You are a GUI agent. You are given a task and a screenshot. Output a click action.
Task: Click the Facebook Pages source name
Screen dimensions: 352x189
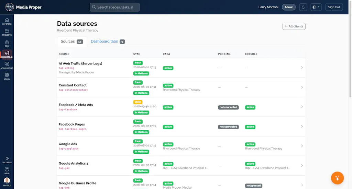pos(71,124)
